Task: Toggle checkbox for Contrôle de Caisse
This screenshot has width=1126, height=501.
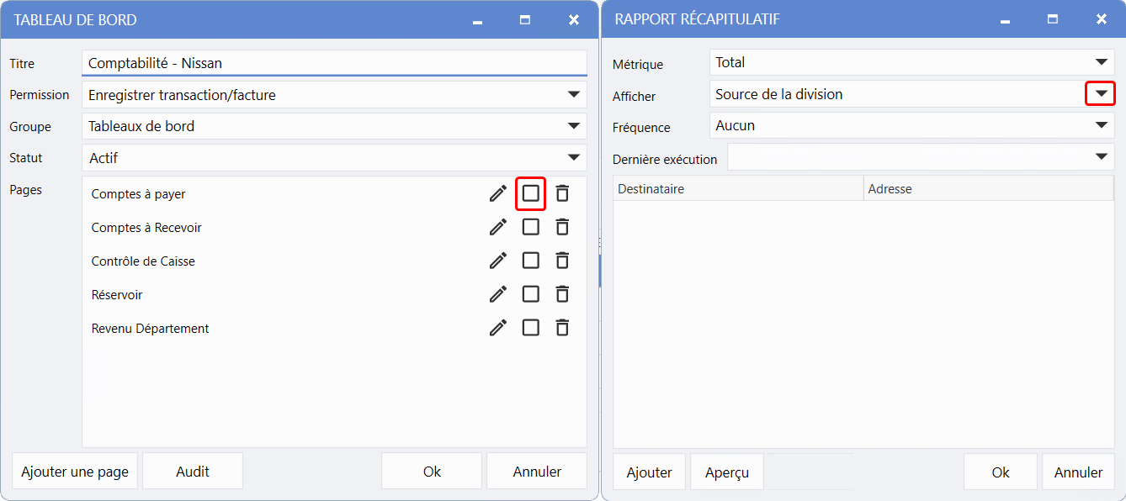Action: pos(530,261)
